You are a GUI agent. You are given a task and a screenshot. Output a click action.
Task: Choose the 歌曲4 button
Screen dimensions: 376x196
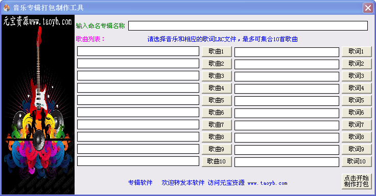point(217,88)
